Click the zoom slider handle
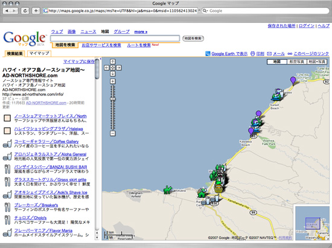This screenshot has height=248, width=332. pyautogui.click(x=113, y=99)
